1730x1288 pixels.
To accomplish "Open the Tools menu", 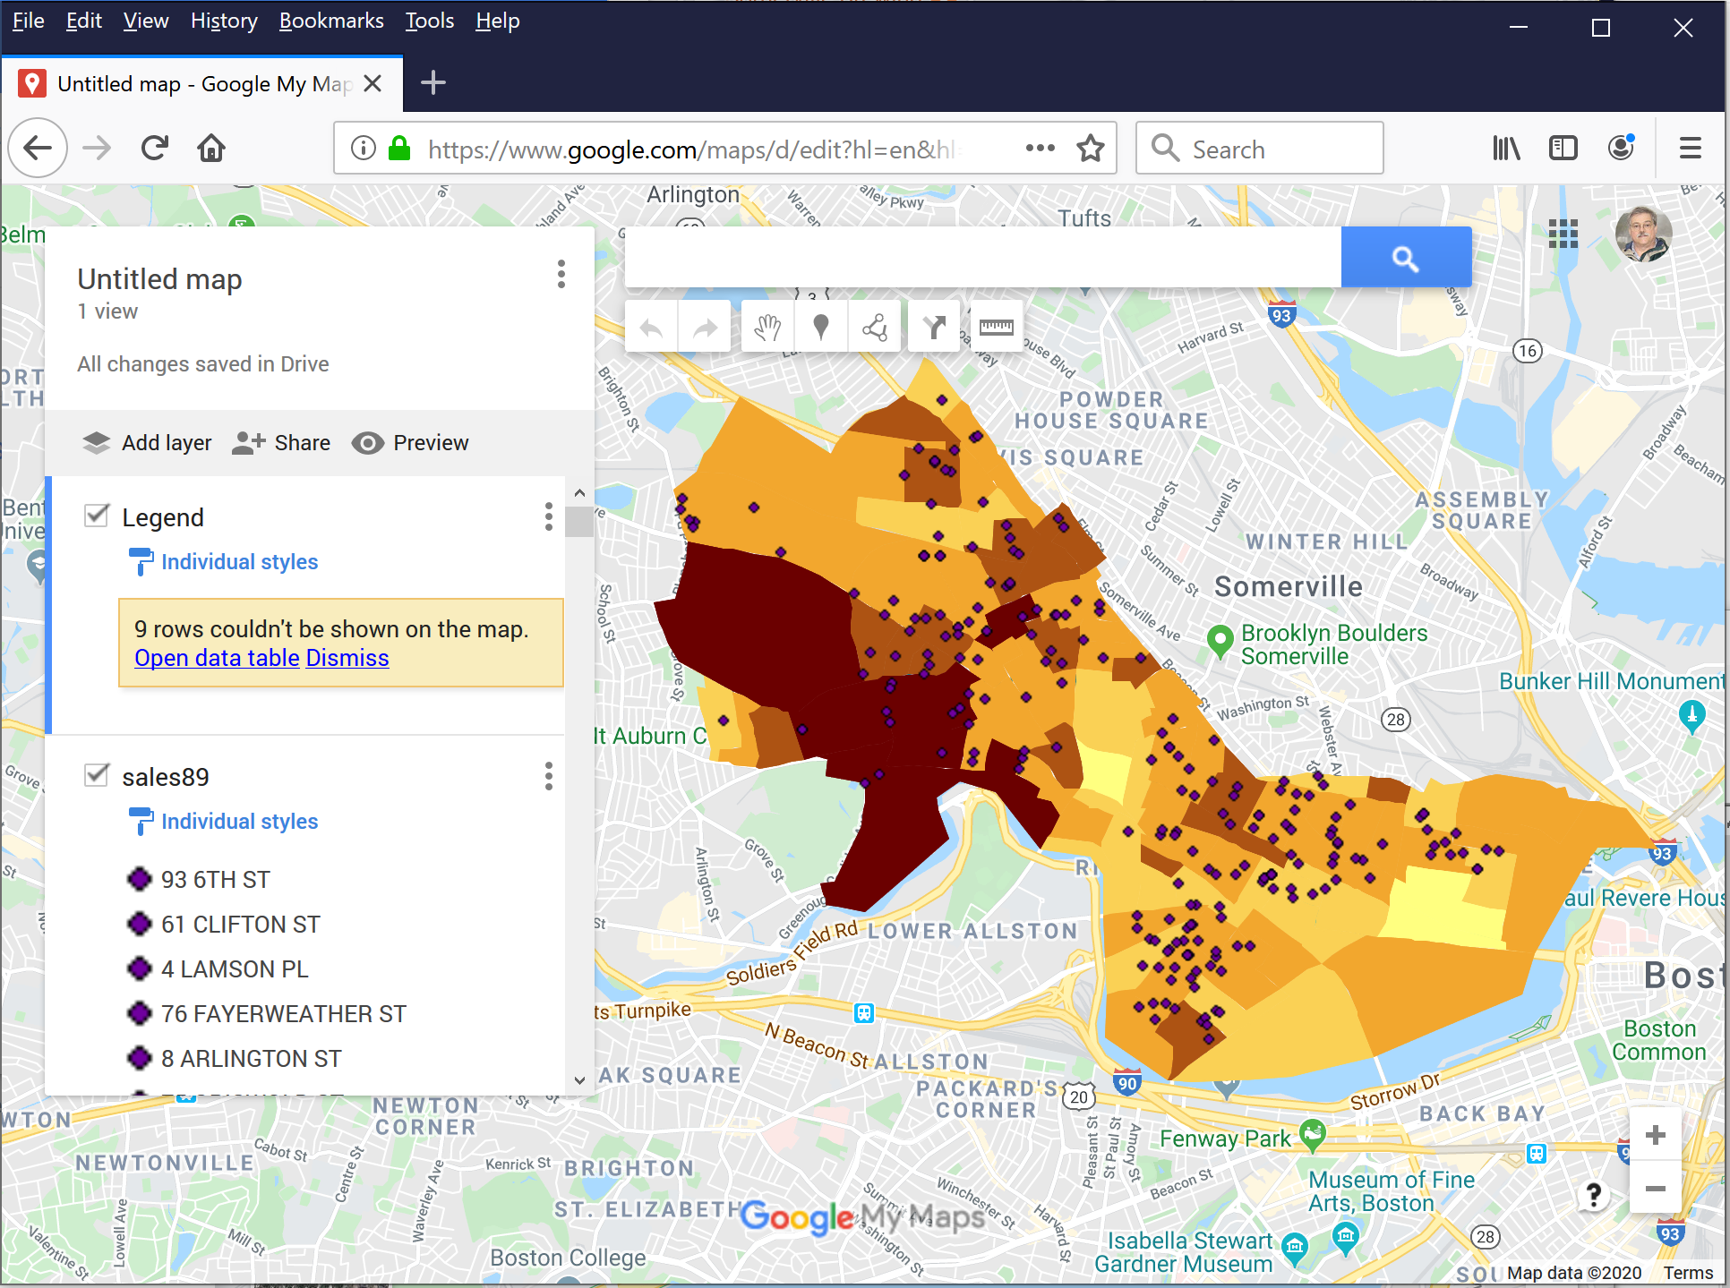I will coord(429,21).
